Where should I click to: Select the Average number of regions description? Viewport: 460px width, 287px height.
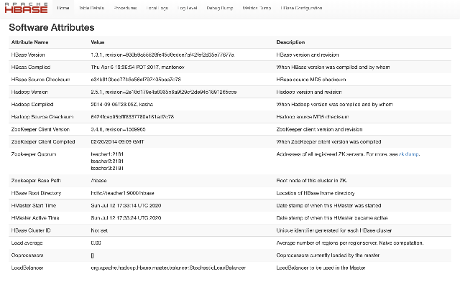(350, 243)
